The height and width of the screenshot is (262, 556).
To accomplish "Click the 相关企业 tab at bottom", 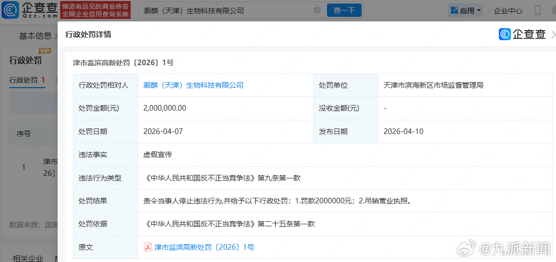I will 28,258.
